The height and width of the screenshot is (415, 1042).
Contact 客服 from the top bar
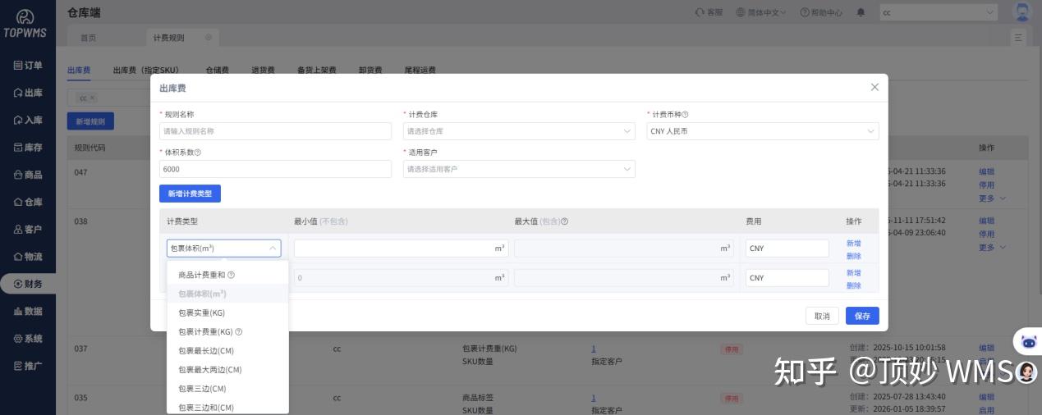[709, 12]
